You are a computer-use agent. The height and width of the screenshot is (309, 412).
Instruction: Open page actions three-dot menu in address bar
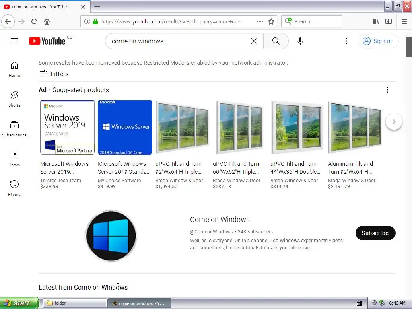pos(260,21)
